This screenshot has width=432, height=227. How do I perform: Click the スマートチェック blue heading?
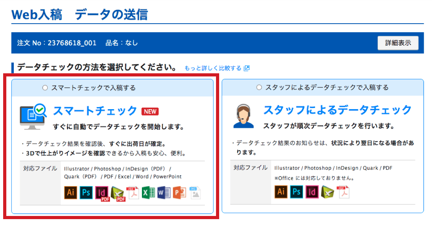pos(95,111)
